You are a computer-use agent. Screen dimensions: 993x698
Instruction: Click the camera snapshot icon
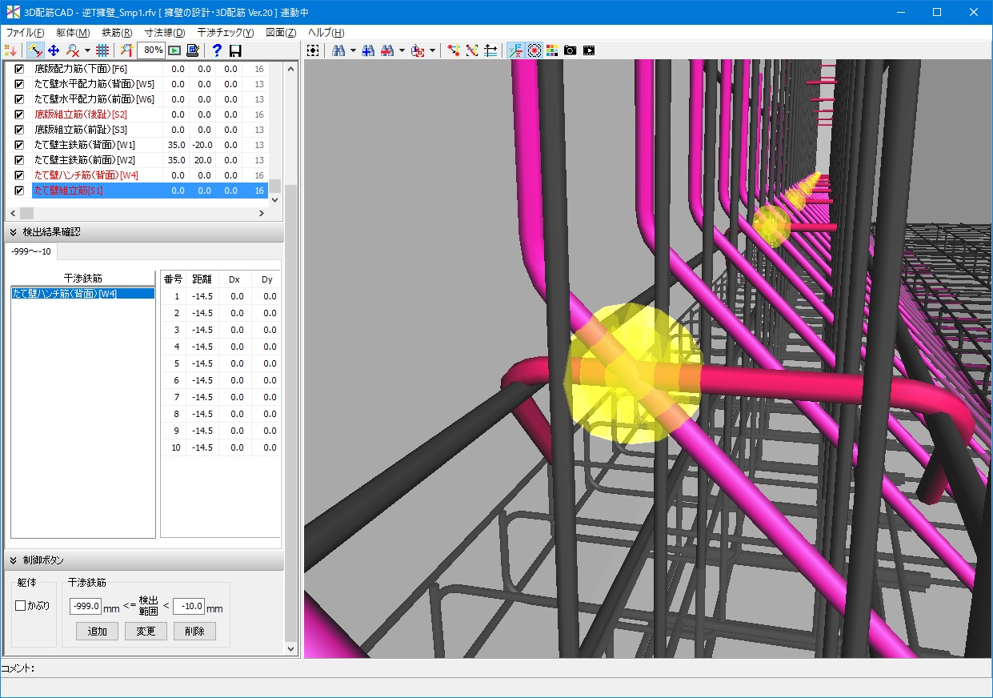point(570,50)
